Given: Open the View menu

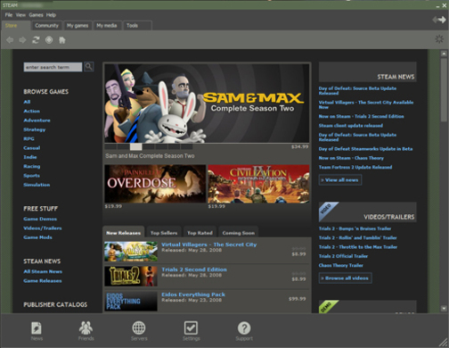Looking at the screenshot, I should click(x=20, y=15).
